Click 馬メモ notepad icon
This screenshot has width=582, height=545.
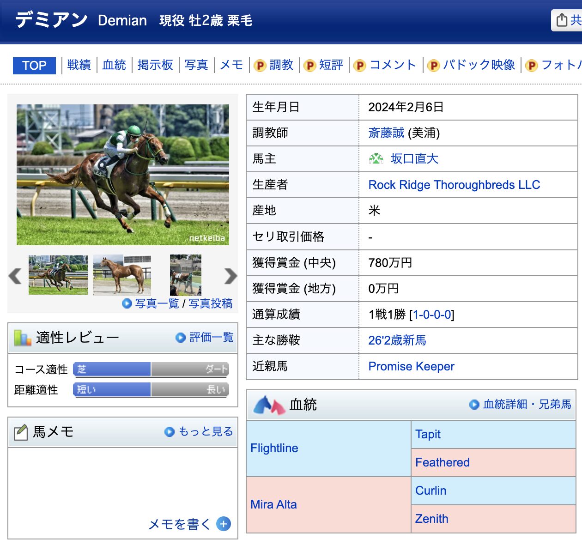(21, 432)
